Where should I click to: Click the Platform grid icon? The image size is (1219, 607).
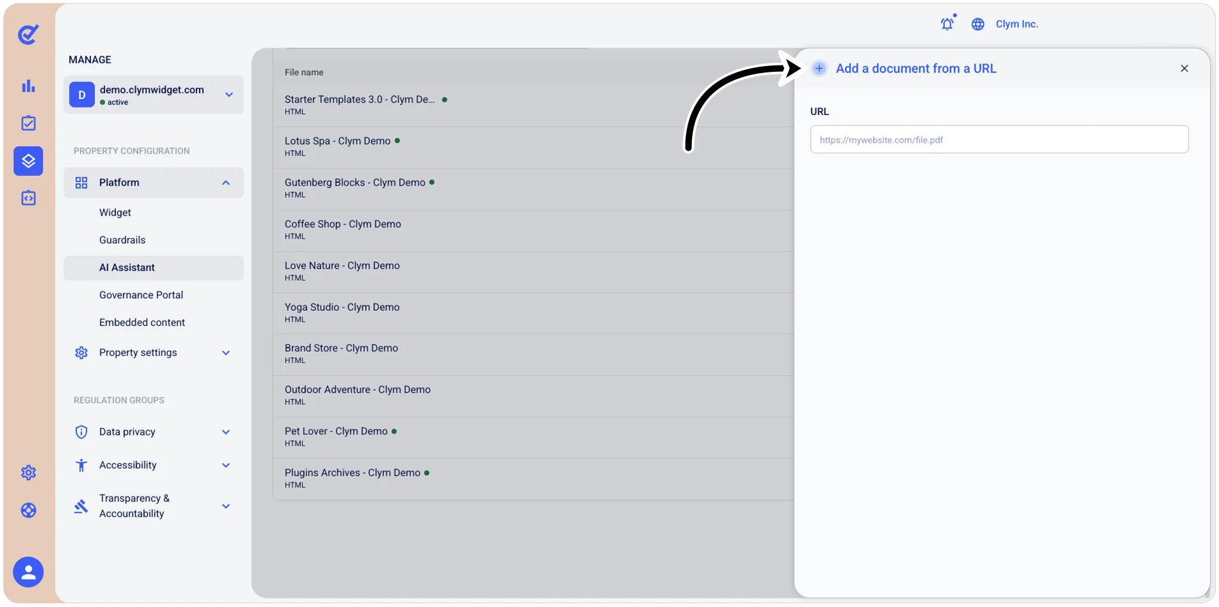pos(81,183)
